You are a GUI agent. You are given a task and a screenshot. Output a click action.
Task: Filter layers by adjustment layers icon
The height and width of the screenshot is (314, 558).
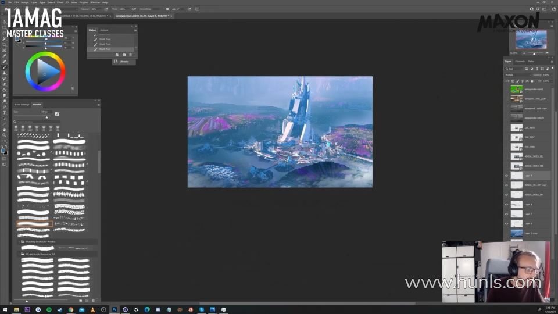tap(532, 69)
